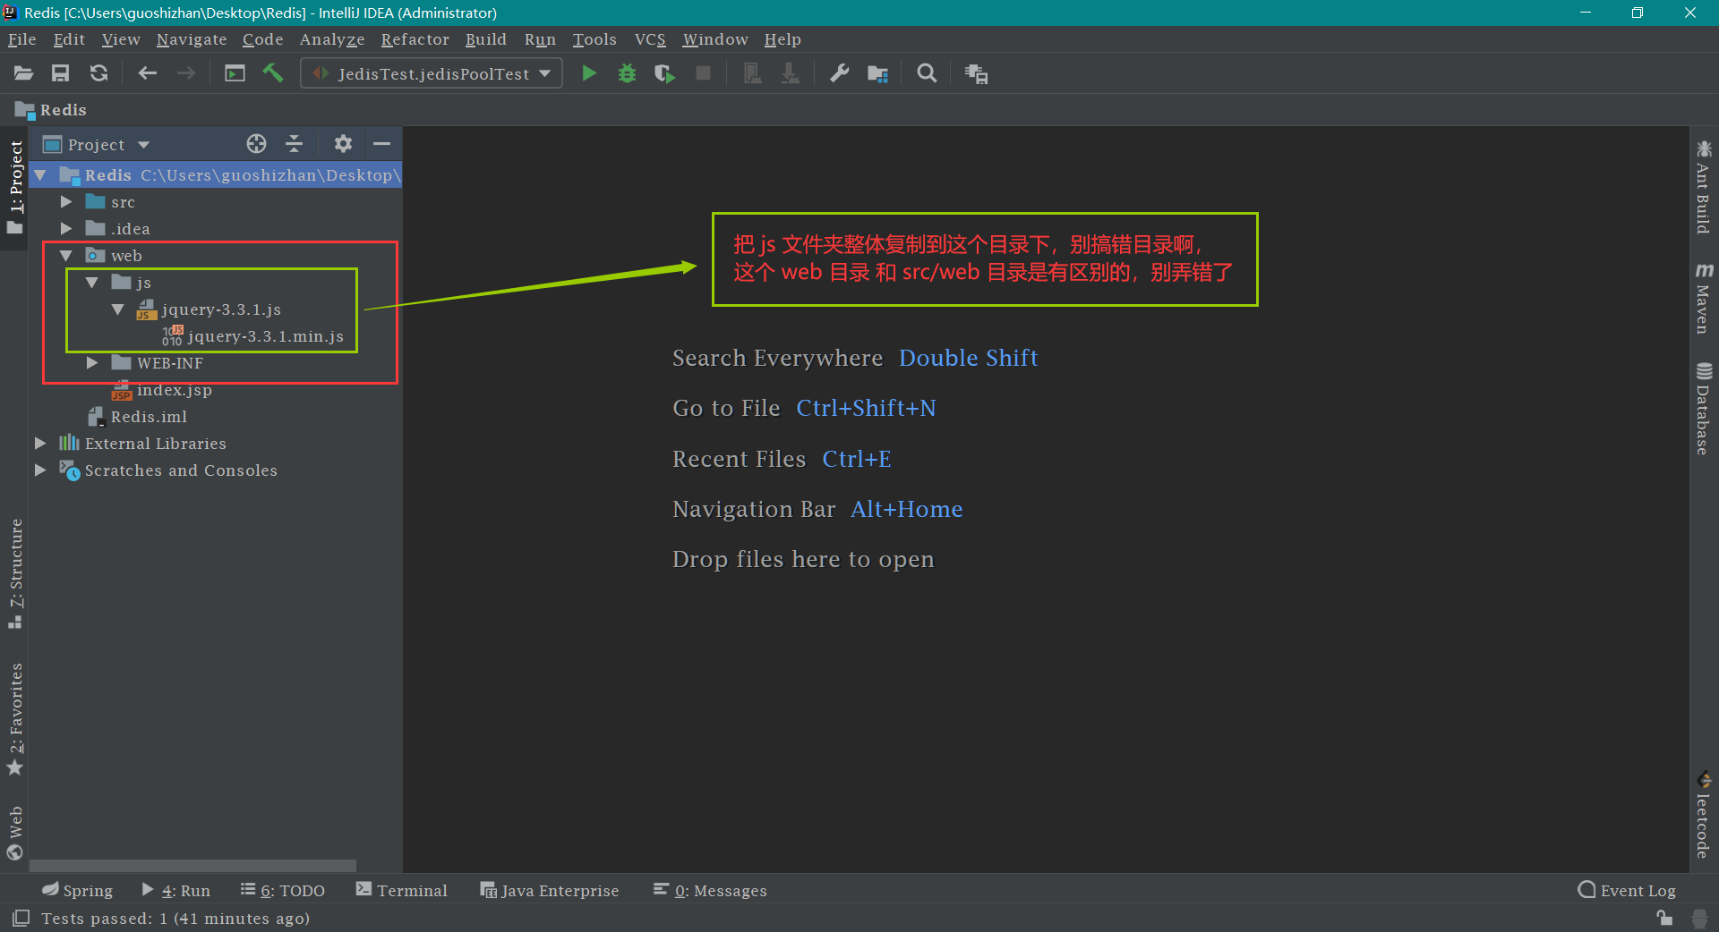This screenshot has height=932, width=1719.
Task: Expand the WEB-INF folder
Action: 92,363
